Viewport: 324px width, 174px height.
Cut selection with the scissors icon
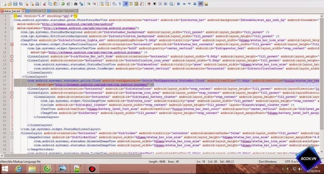coord(44,4)
